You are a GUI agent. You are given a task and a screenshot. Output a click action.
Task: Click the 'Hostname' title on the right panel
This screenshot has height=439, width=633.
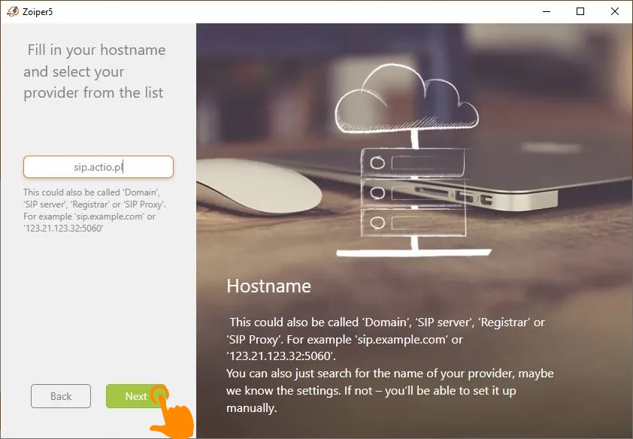tap(269, 286)
